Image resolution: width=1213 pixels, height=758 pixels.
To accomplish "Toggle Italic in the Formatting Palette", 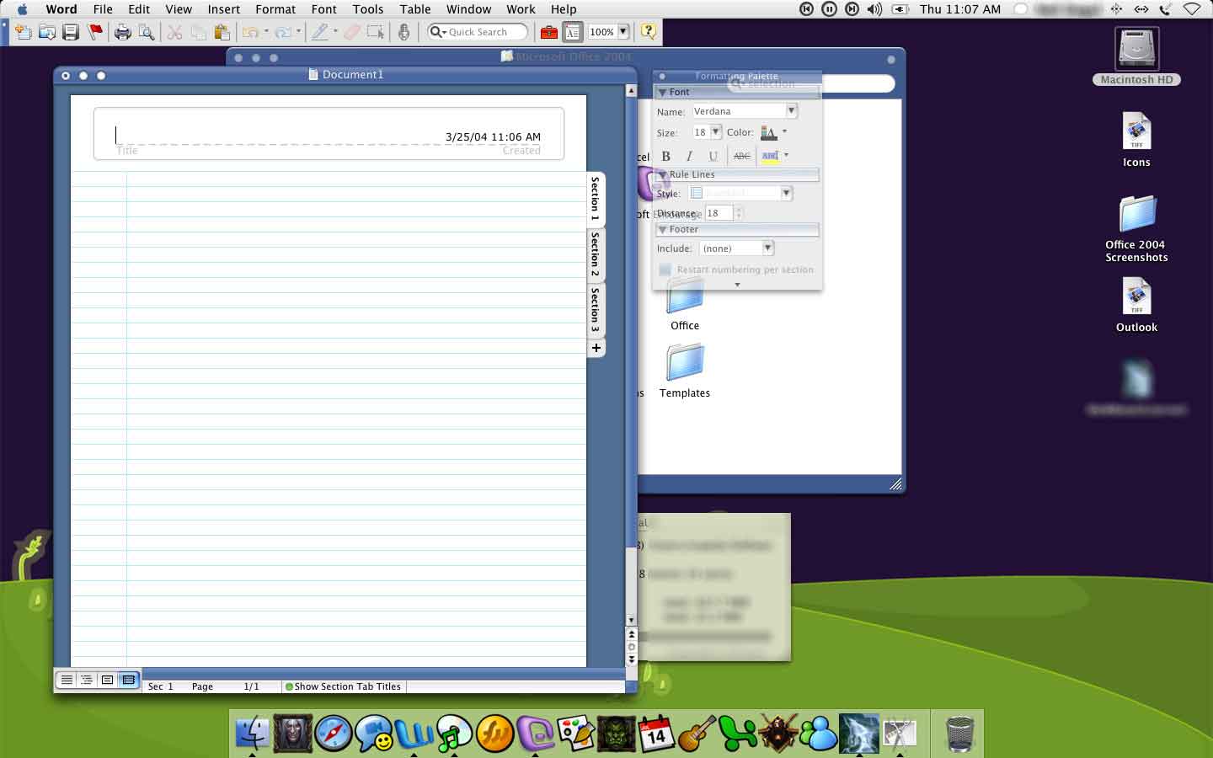I will pos(689,156).
